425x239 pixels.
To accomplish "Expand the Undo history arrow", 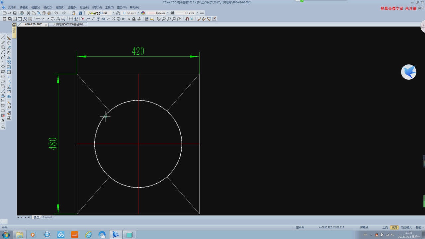I will pyautogui.click(x=59, y=13).
